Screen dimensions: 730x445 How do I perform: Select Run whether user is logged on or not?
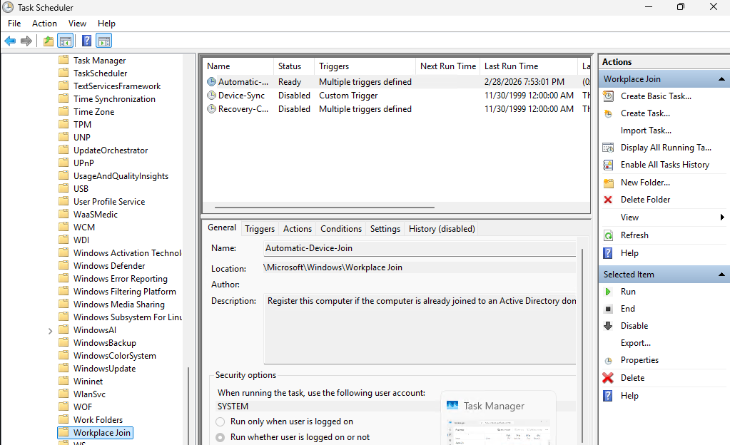tap(220, 438)
